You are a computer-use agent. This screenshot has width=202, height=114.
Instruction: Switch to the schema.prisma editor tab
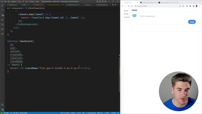(x=102, y=5)
